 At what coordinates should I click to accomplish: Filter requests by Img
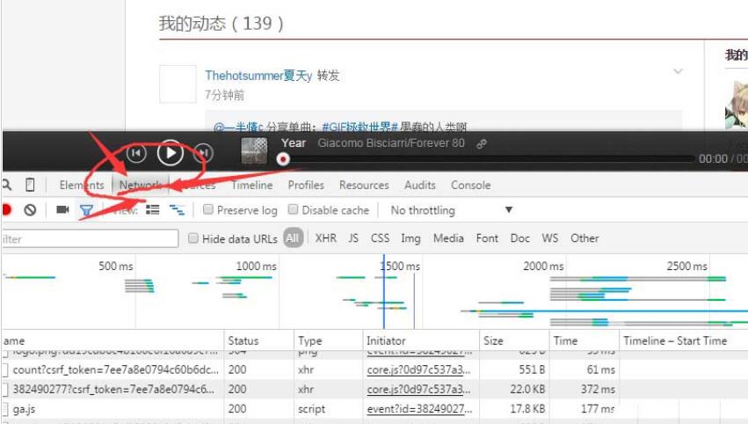coord(410,238)
